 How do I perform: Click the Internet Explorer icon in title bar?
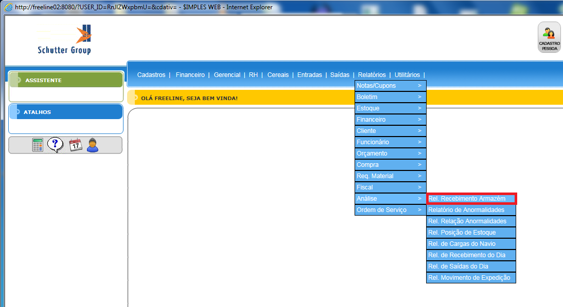[8, 7]
